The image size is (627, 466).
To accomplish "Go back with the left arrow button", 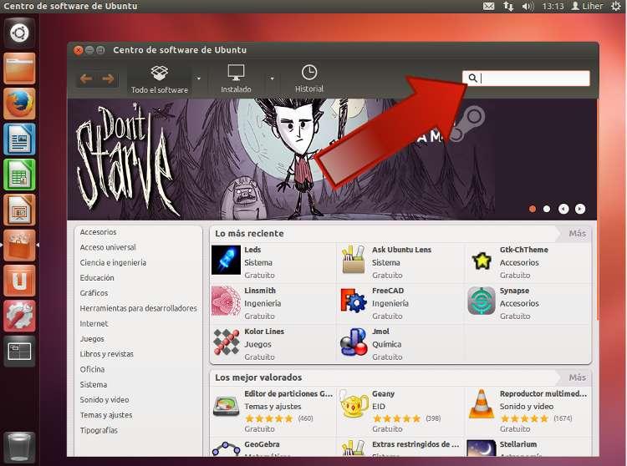I will click(86, 79).
